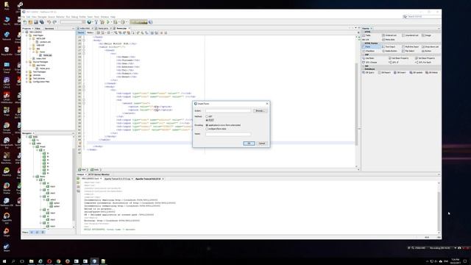Select the Meta data palette item
471x265 pixels.
[x=389, y=39]
